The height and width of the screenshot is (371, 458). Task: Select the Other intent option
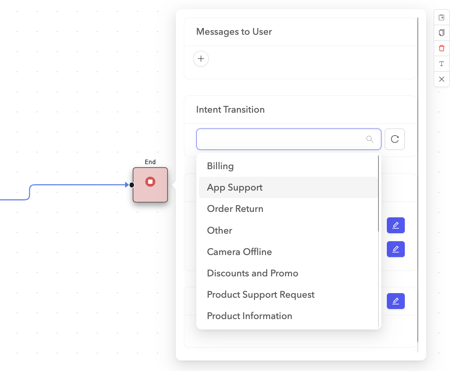pos(219,230)
